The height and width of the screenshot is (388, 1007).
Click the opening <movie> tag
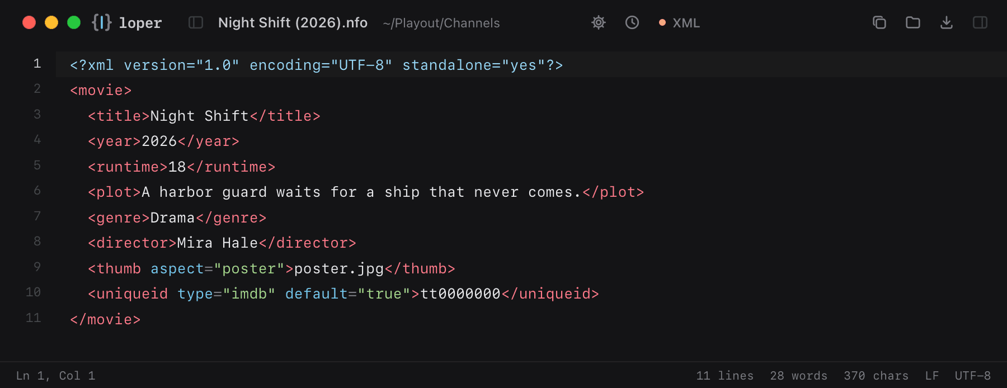(101, 91)
